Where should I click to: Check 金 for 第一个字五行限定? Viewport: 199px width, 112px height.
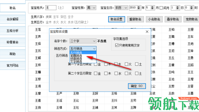click(x=96, y=64)
